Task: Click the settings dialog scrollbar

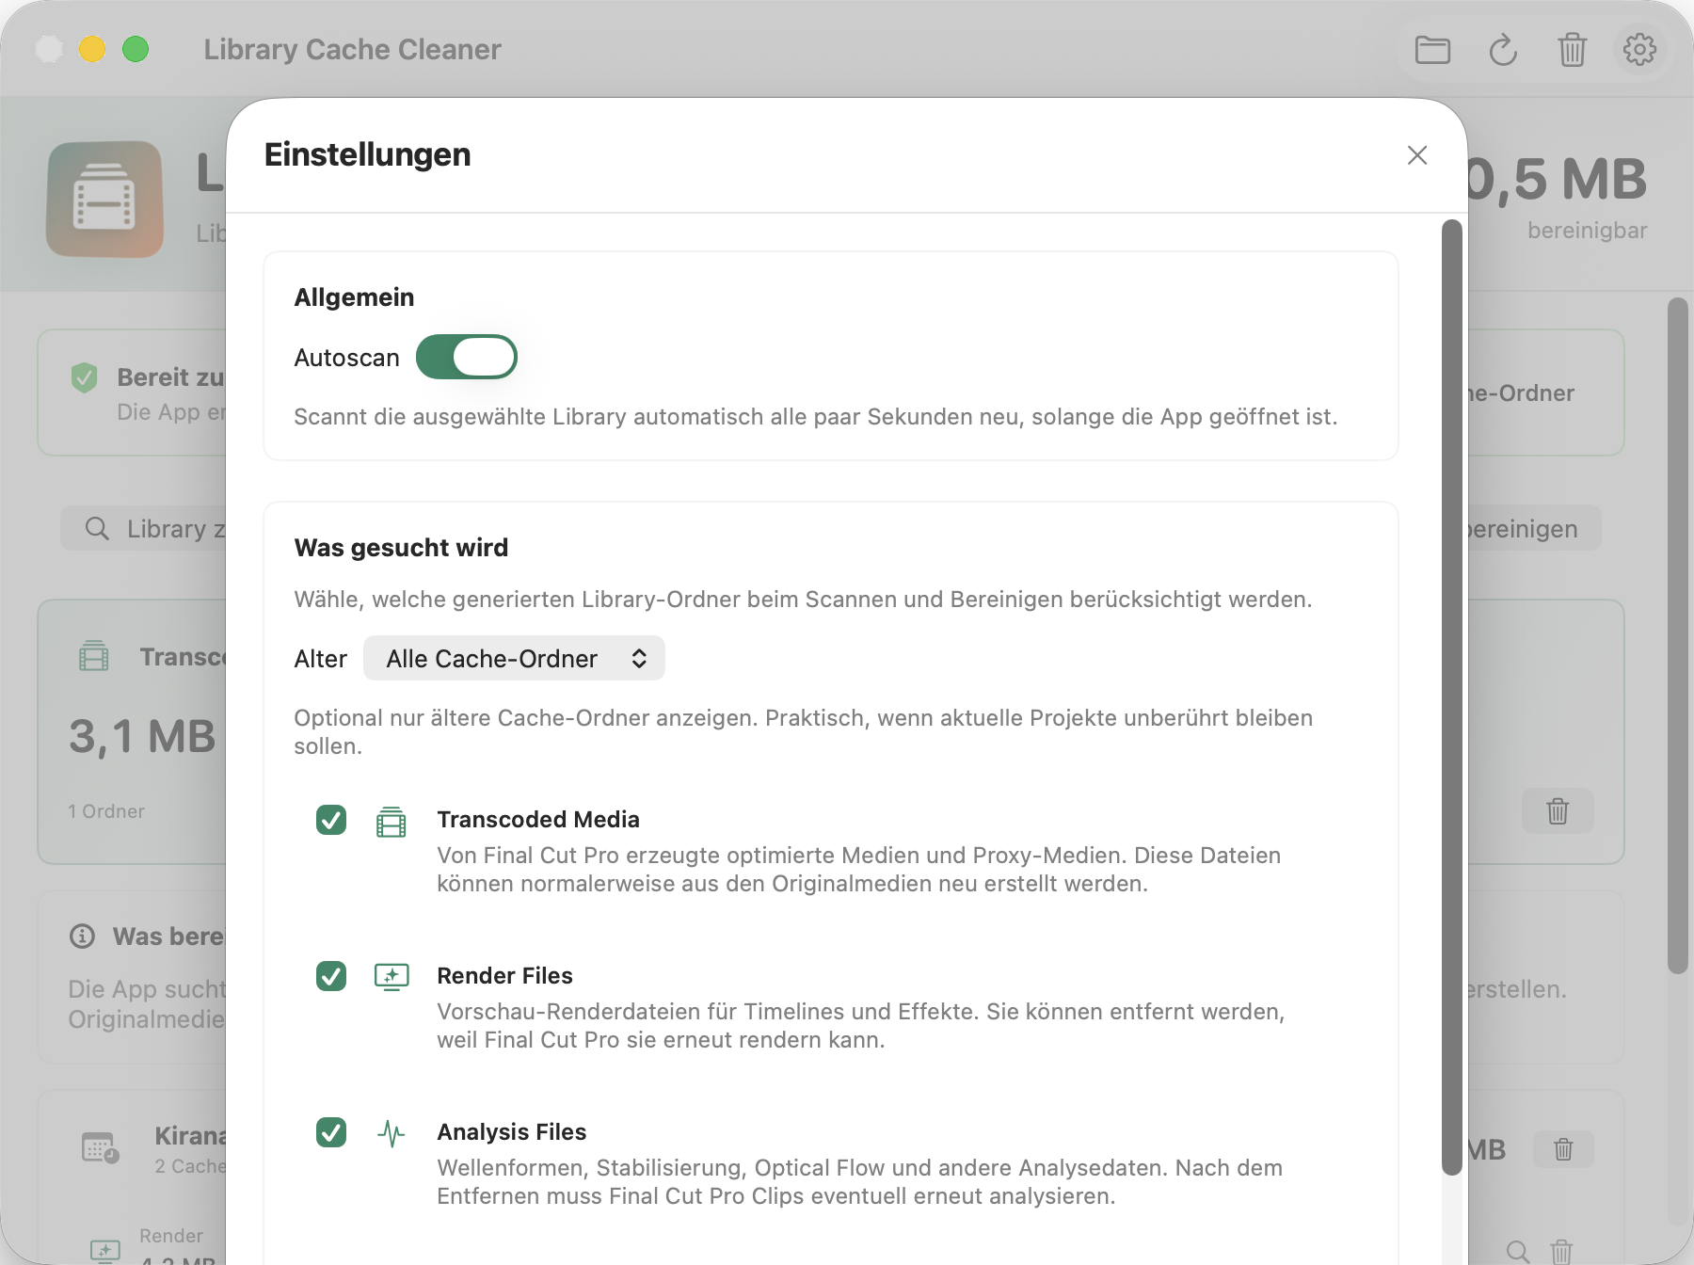Action: click(x=1452, y=697)
